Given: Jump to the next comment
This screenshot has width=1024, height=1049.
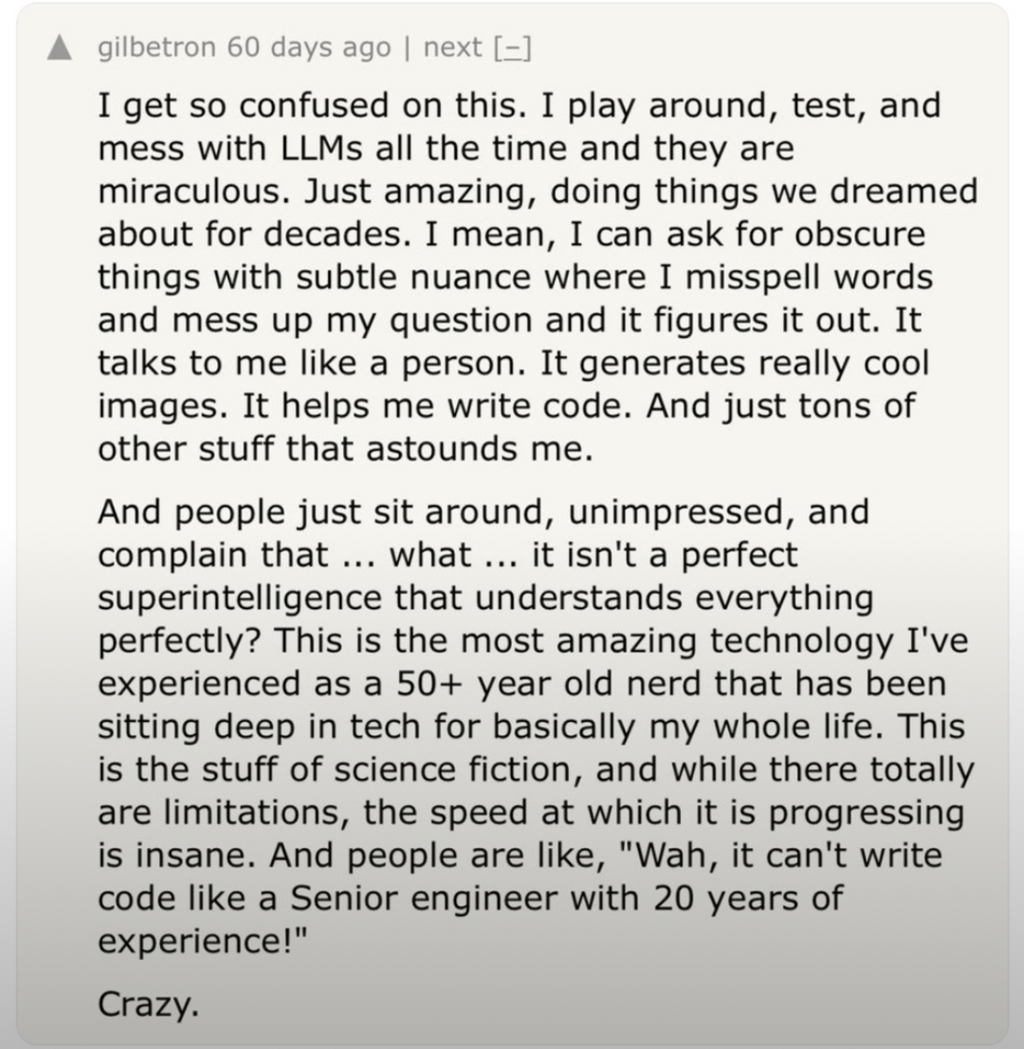Looking at the screenshot, I should [452, 46].
